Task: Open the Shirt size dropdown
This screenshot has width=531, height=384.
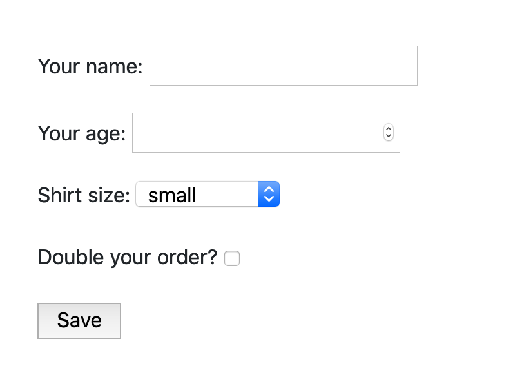Action: [x=208, y=194]
